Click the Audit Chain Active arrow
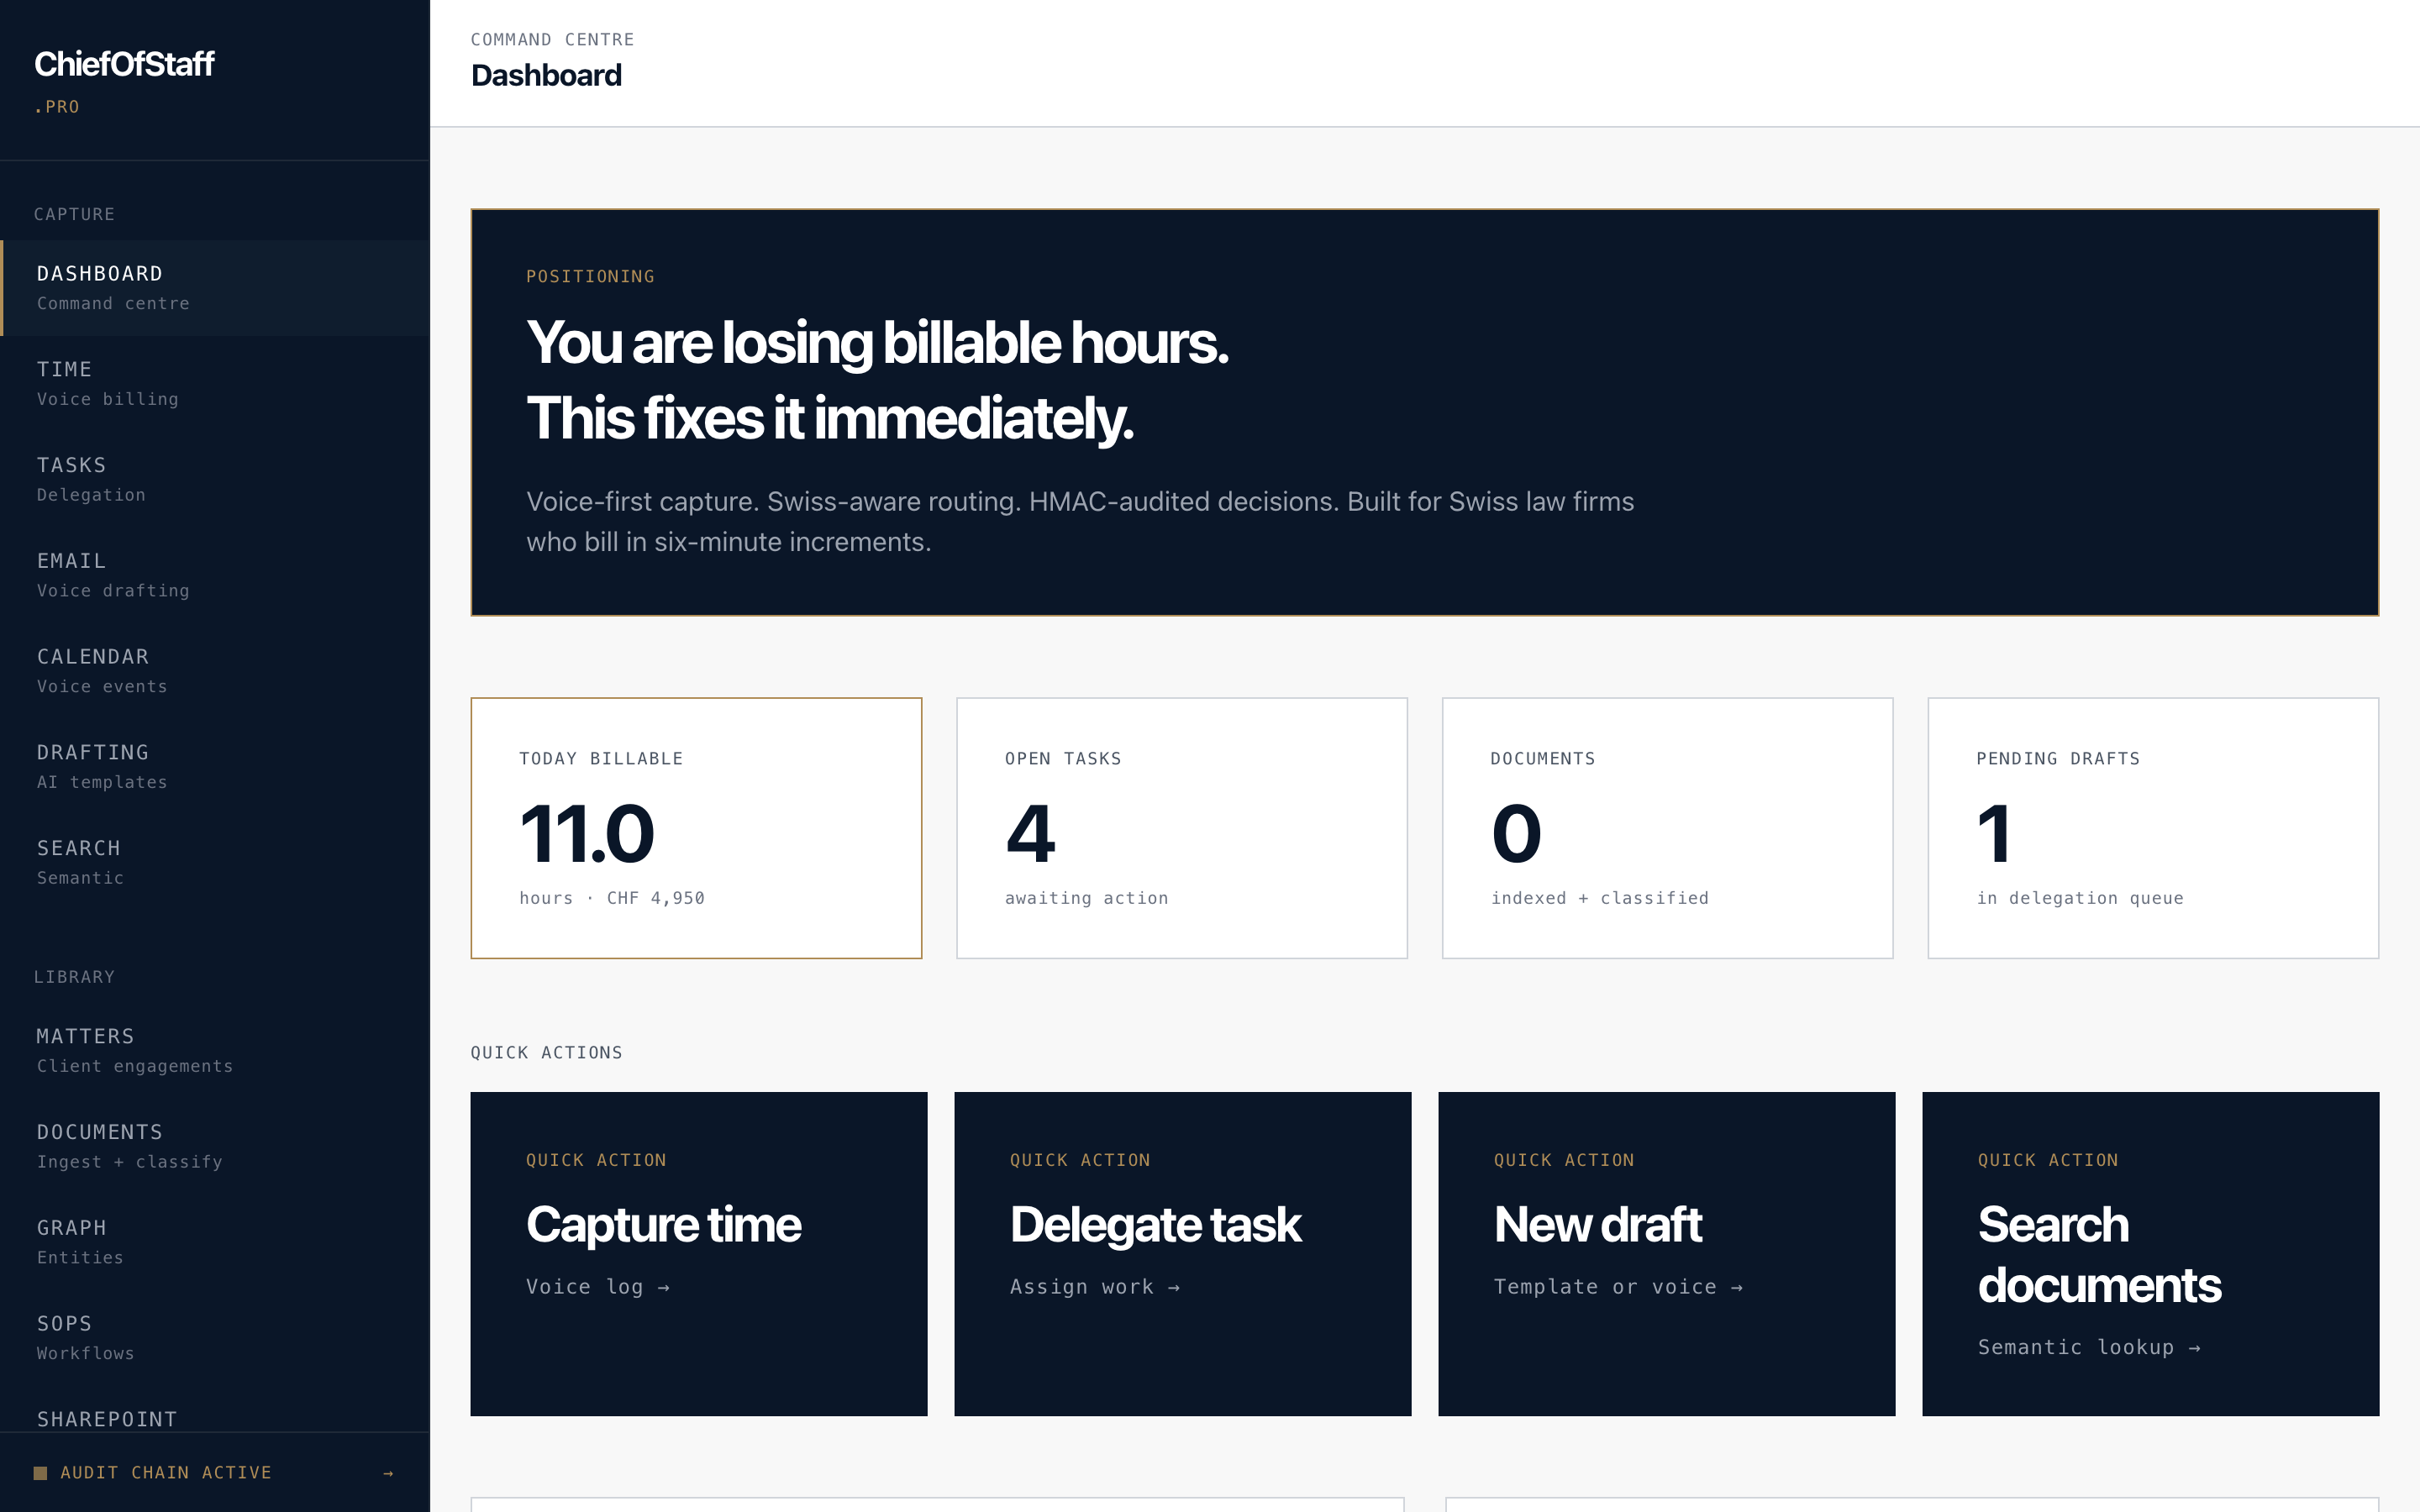The height and width of the screenshot is (1512, 2420). click(x=388, y=1473)
